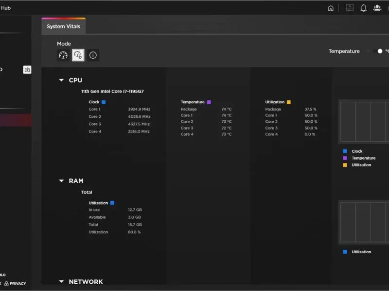
Task: Click the blue Clock color swatch in CPU
Action: point(104,102)
